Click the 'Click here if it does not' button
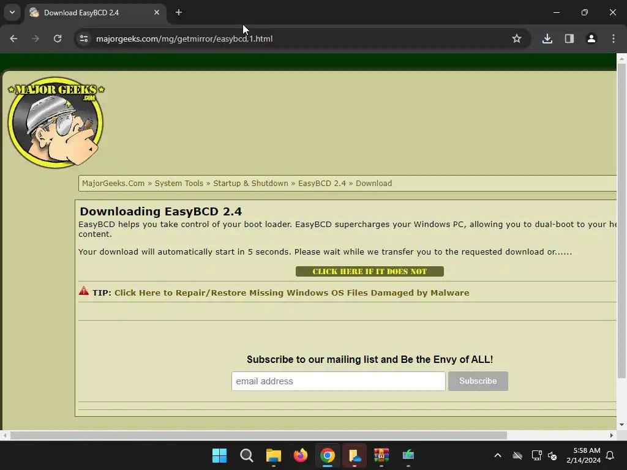 pyautogui.click(x=369, y=271)
